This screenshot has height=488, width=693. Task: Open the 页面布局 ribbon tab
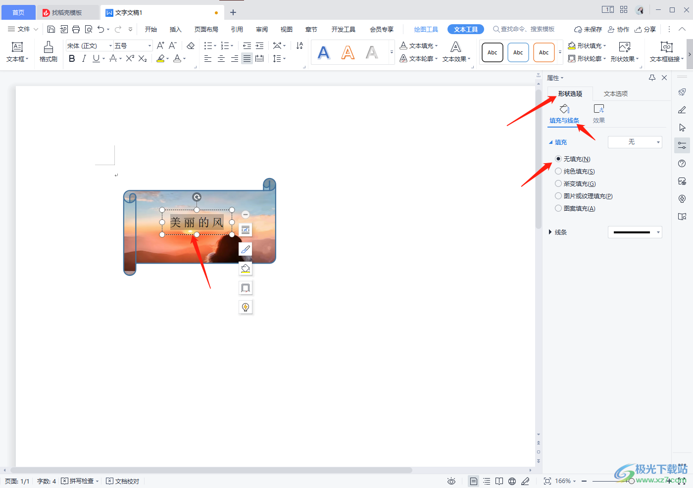(x=206, y=30)
